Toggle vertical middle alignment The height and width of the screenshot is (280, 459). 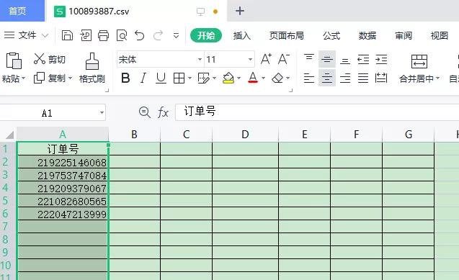pos(327,60)
